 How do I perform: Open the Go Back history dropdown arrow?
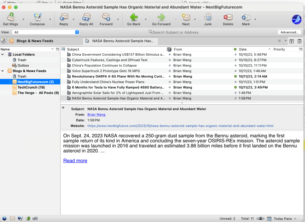point(145,19)
